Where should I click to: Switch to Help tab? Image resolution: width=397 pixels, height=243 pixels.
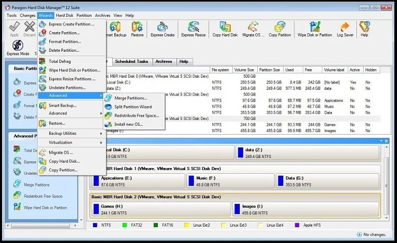184,61
